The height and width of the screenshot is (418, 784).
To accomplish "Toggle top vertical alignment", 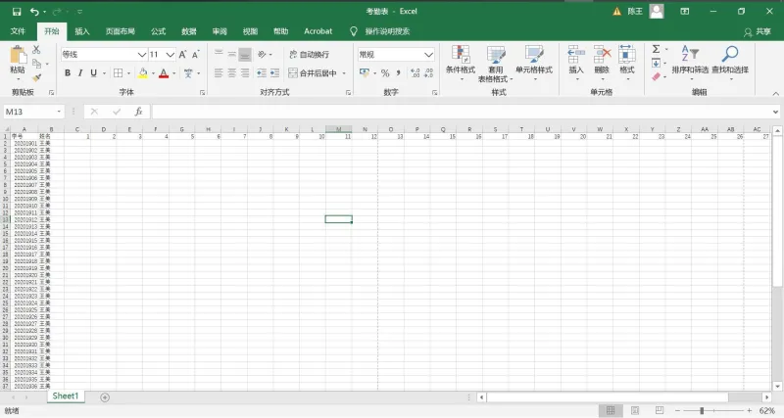I will [219, 54].
